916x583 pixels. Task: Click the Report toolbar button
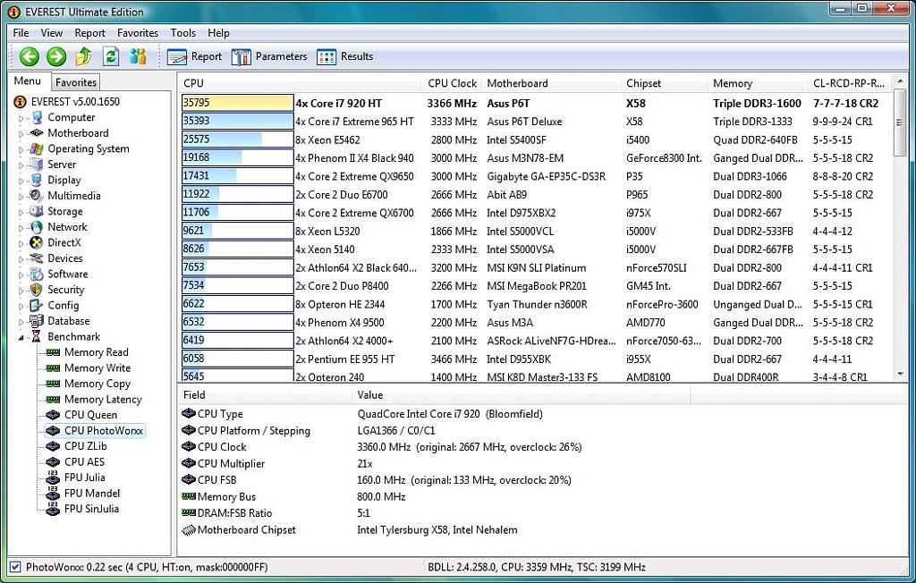click(x=194, y=56)
